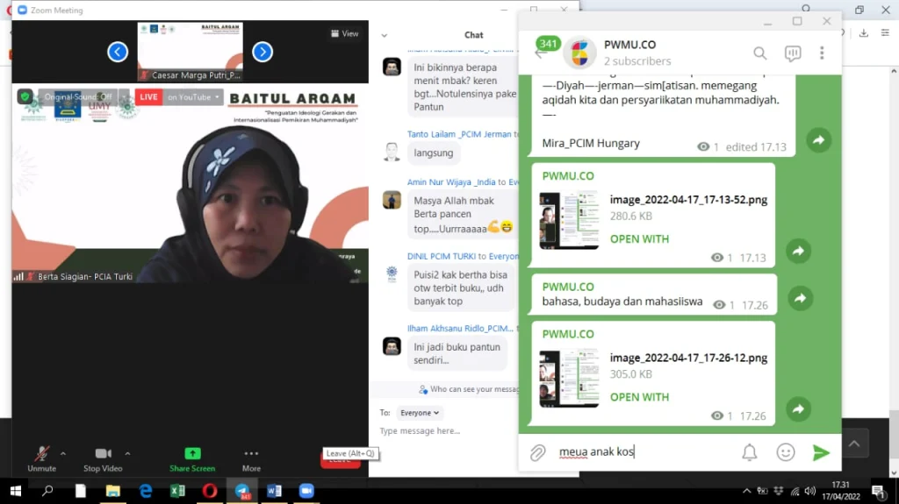Open PWMU.CO channel title info

tap(629, 45)
